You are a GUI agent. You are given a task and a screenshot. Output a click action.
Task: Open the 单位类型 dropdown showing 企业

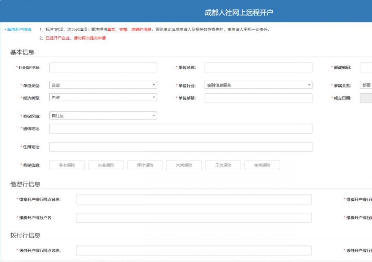103,85
